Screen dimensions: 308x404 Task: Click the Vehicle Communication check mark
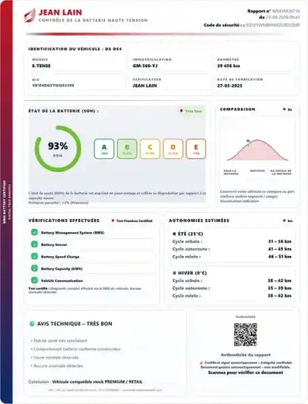point(35,280)
